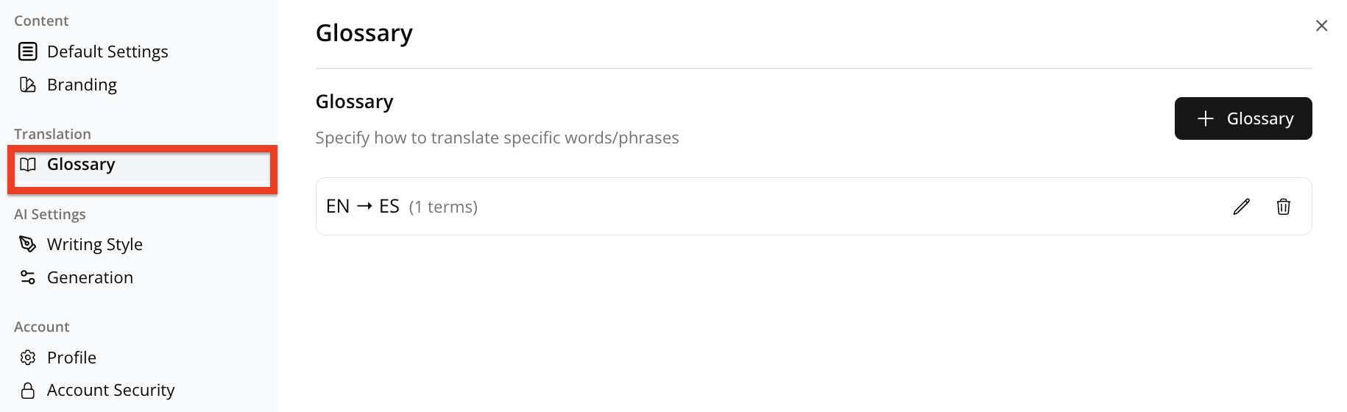This screenshot has height=412, width=1347.
Task: Delete the EN → ES glossary with trash icon
Action: (1283, 207)
